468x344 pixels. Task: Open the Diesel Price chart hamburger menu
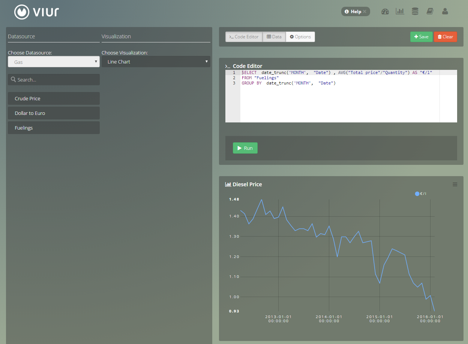[x=455, y=184]
